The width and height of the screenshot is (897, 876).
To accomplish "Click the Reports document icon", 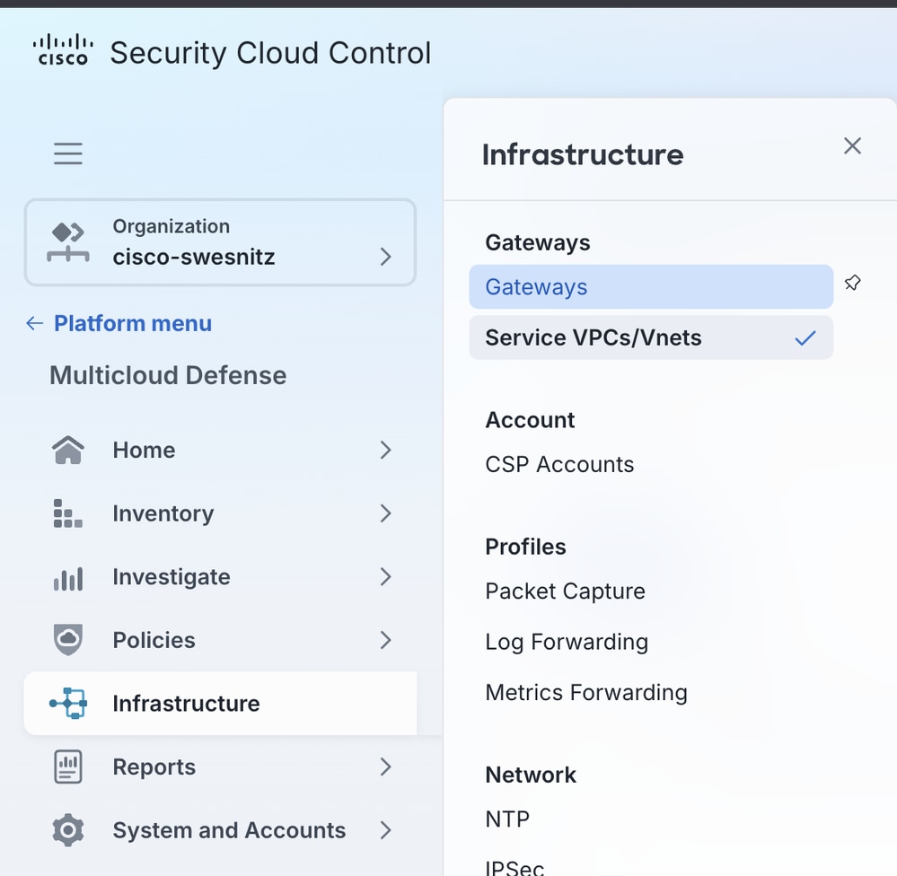I will coord(68,766).
